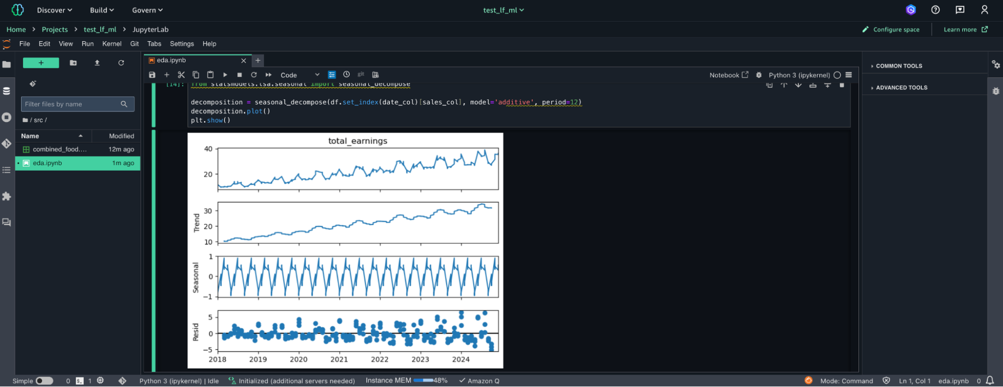Viewport: 1003px width, 387px height.
Task: Upload files using the upload icon
Action: pos(97,63)
